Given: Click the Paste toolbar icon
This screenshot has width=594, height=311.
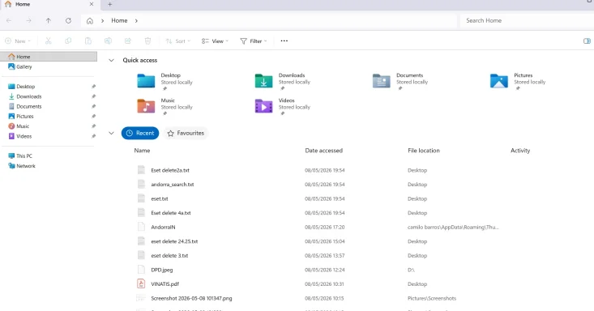Looking at the screenshot, I should coord(88,41).
